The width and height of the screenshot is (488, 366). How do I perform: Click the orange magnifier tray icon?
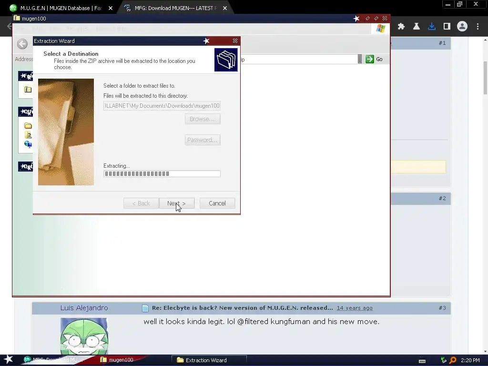pos(453,360)
